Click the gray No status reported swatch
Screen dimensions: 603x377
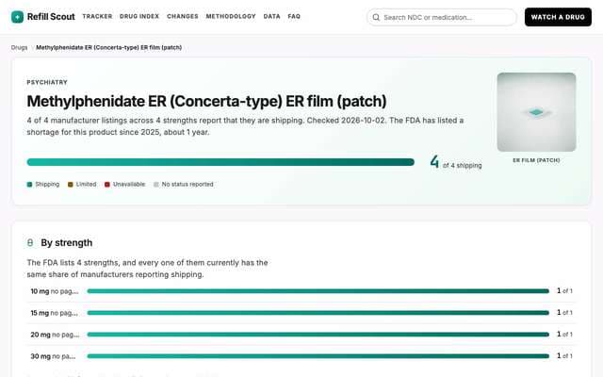pyautogui.click(x=156, y=185)
